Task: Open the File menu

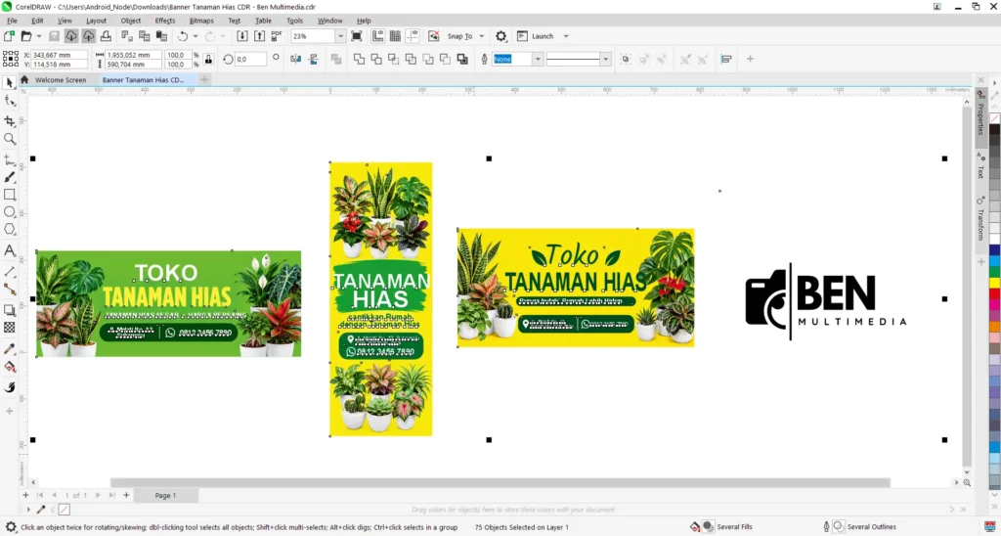Action: point(12,21)
